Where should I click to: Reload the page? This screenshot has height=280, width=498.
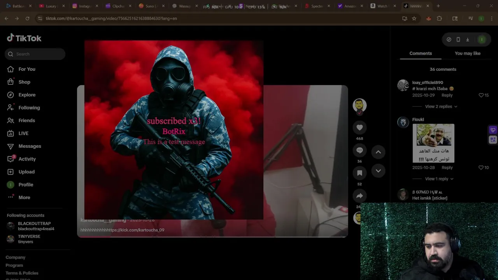[x=27, y=18]
